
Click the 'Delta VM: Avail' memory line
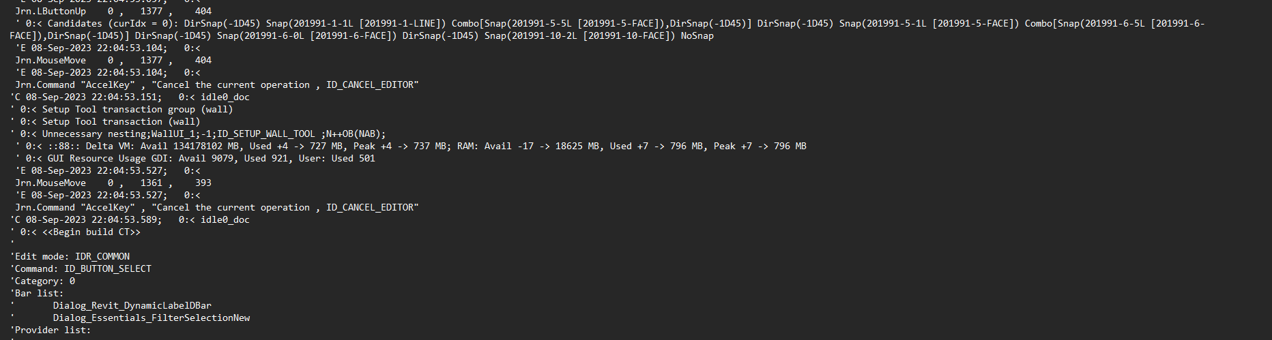point(411,146)
